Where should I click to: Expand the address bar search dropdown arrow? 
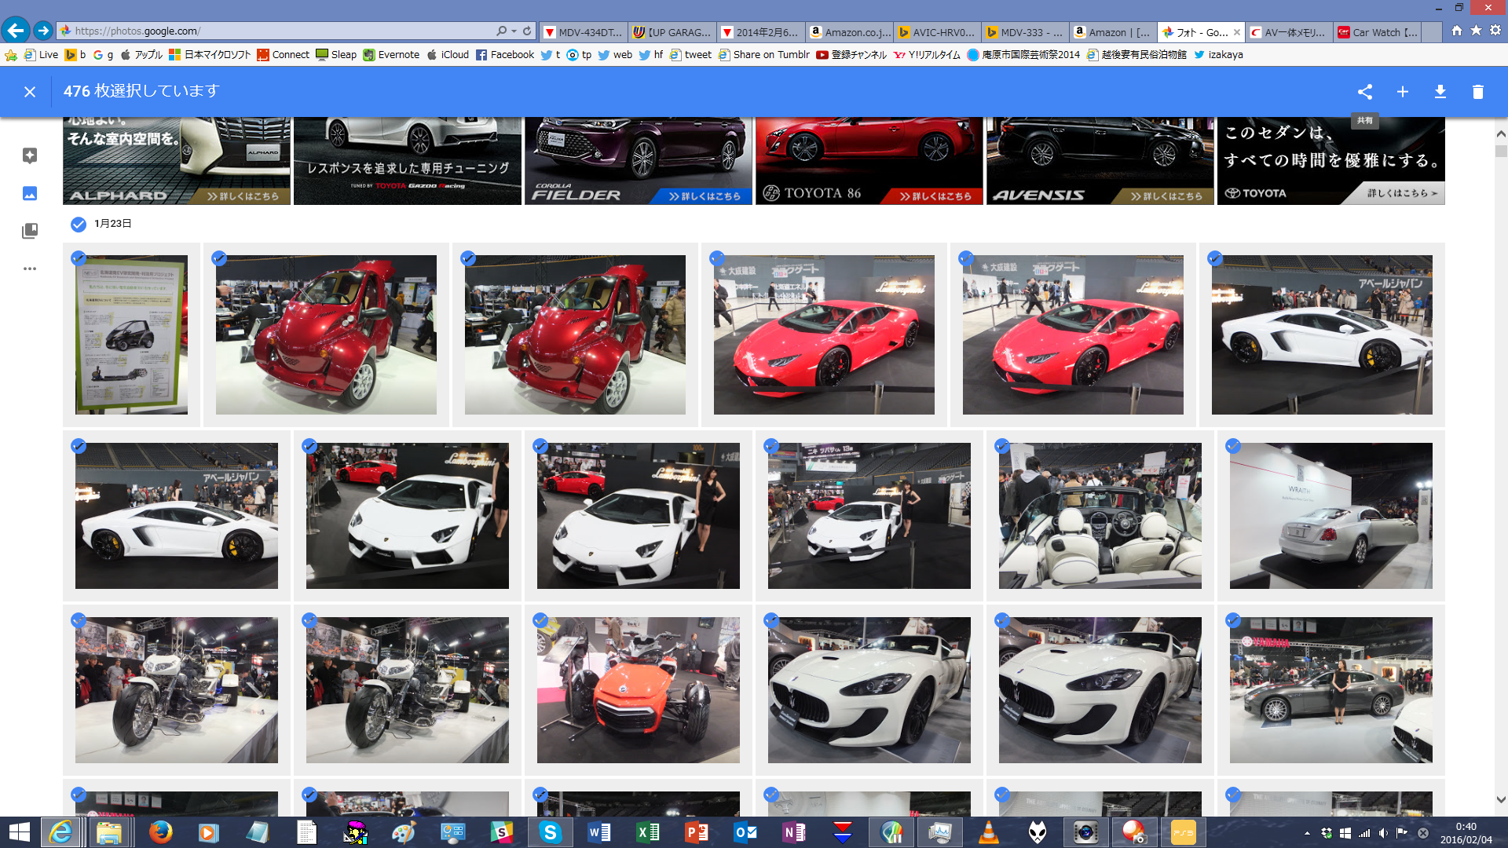514,31
